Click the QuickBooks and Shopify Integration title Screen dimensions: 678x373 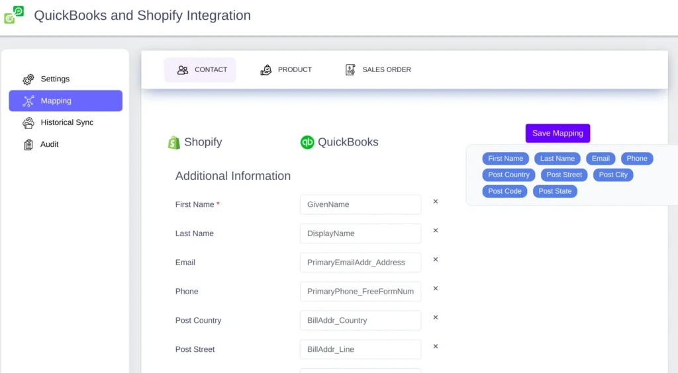(x=142, y=16)
